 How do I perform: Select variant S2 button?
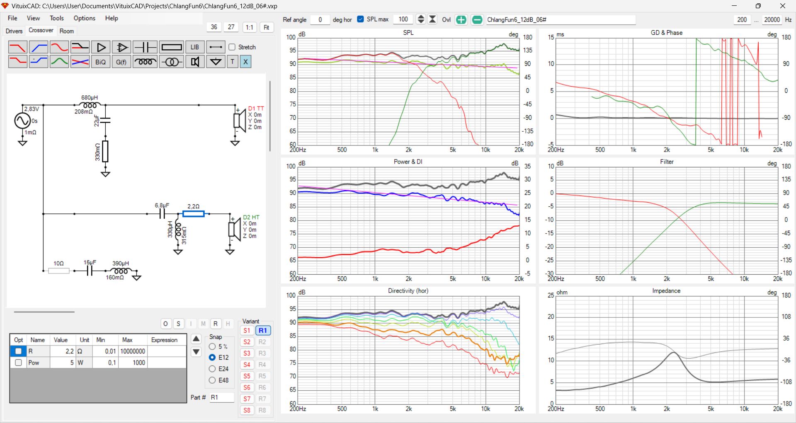pyautogui.click(x=247, y=342)
